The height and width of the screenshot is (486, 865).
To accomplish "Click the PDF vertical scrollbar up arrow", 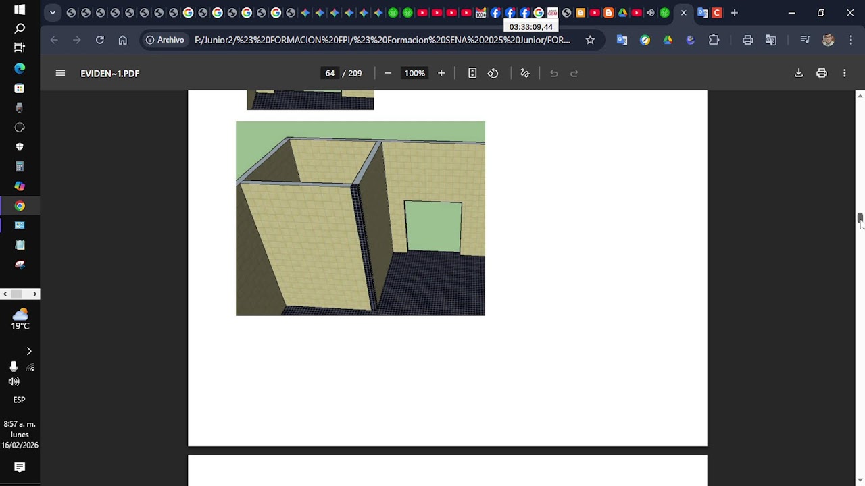I will pos(860,96).
